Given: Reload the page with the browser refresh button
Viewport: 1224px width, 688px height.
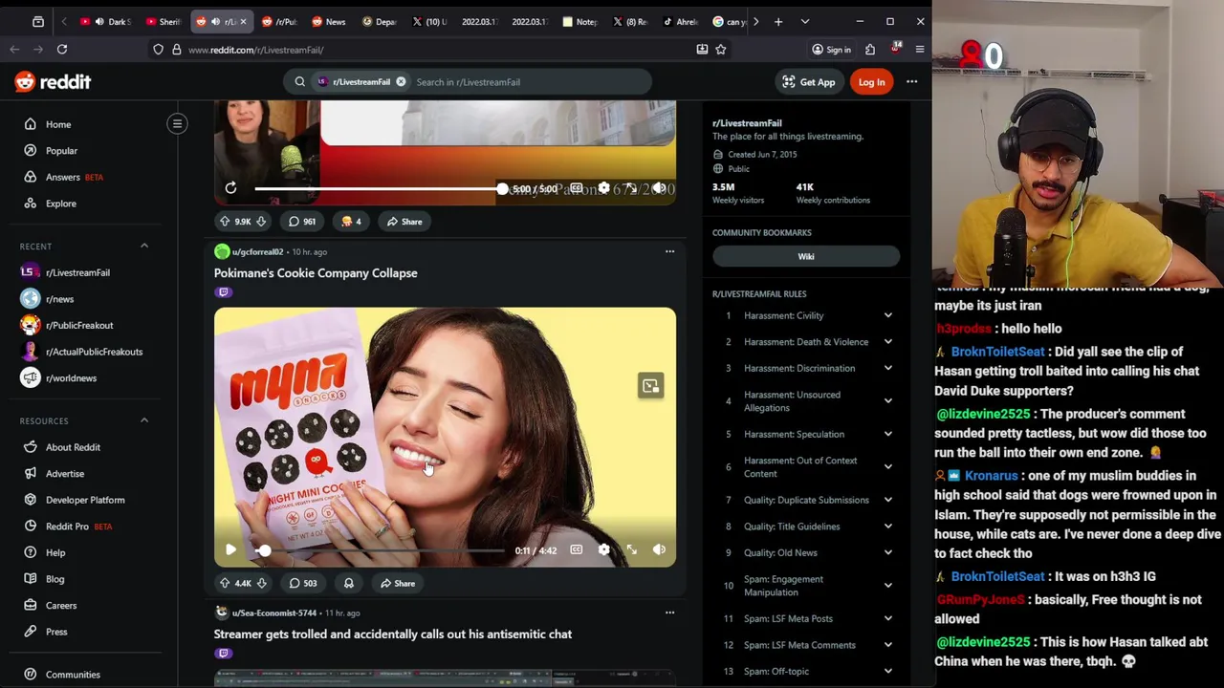Looking at the screenshot, I should tap(61, 50).
